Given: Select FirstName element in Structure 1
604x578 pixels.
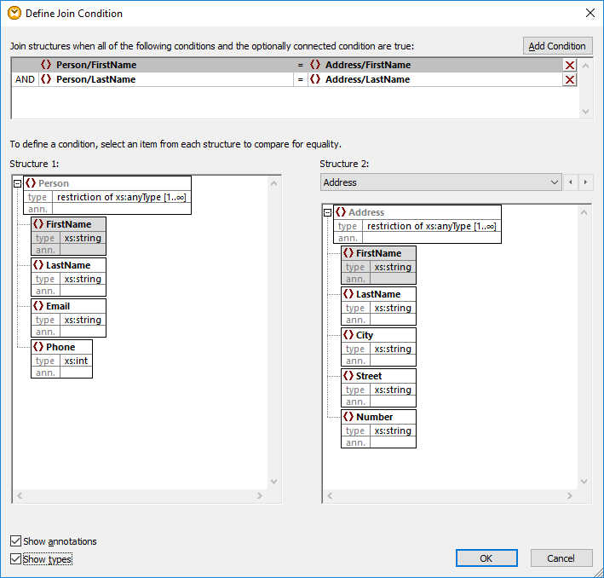Looking at the screenshot, I should point(68,224).
